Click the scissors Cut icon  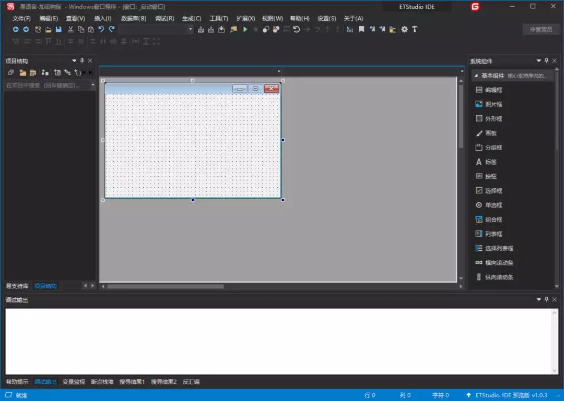coord(70,29)
